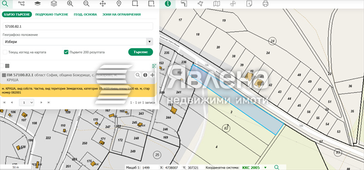The image size is (364, 170).
Task: Click the route/network nodes toolbar icon
Action: pyautogui.click(x=21, y=4)
